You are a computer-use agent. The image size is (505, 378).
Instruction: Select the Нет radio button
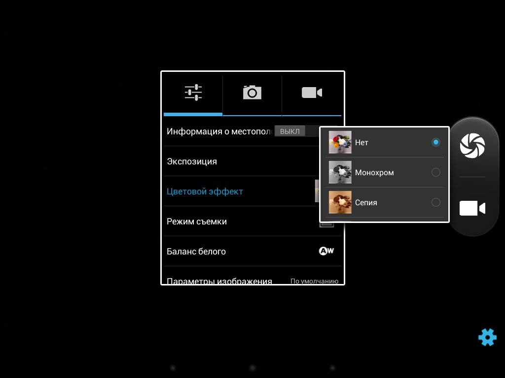435,142
